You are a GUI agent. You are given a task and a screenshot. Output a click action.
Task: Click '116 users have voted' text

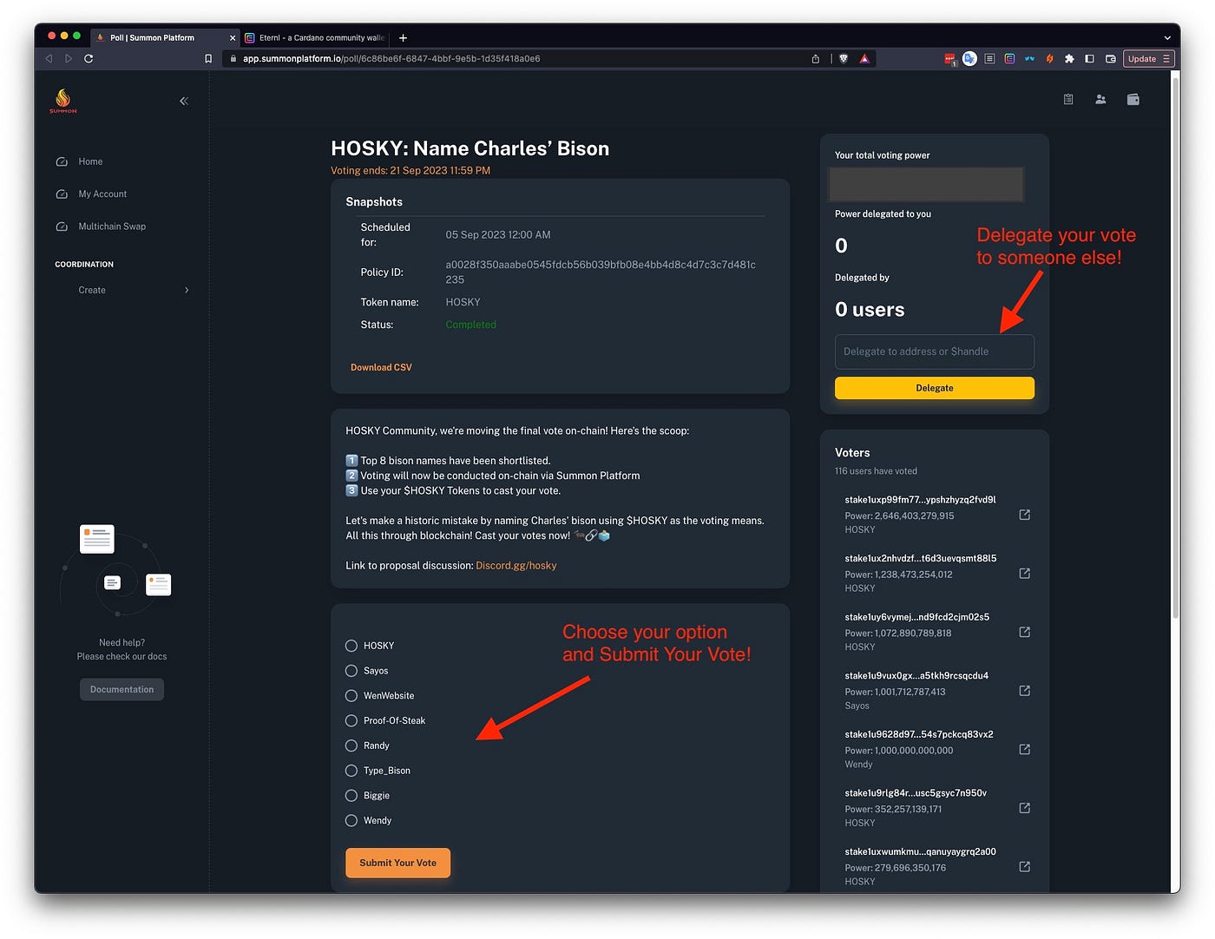coord(876,471)
